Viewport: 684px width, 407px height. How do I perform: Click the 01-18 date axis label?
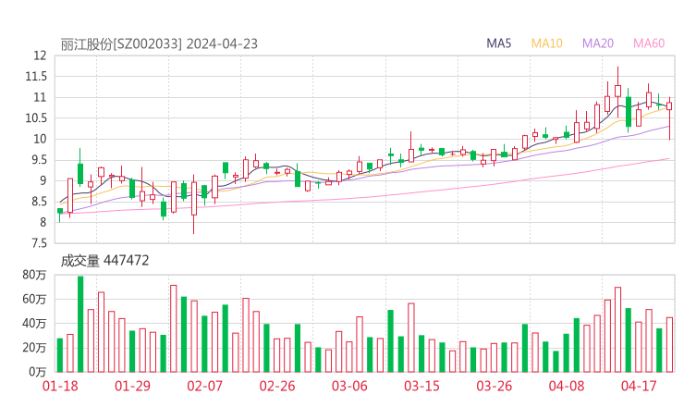60,386
